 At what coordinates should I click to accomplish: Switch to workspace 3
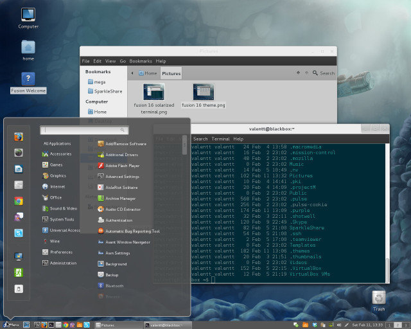(407, 325)
